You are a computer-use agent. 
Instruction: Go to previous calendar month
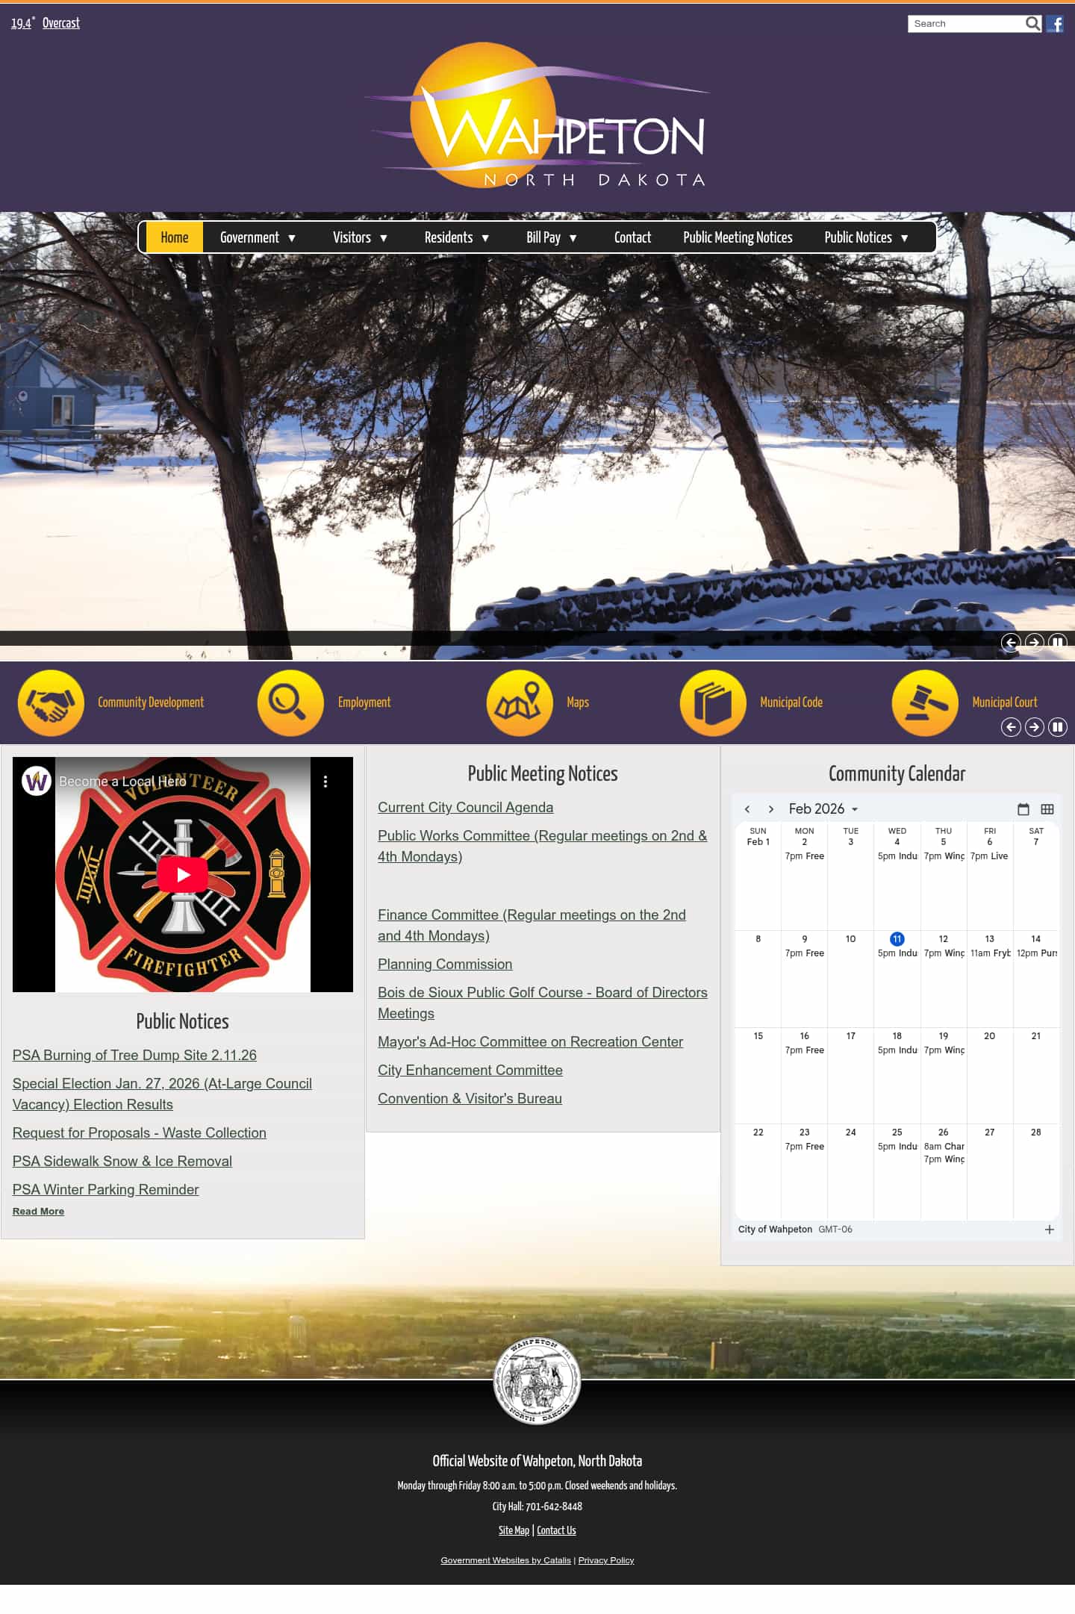747,809
